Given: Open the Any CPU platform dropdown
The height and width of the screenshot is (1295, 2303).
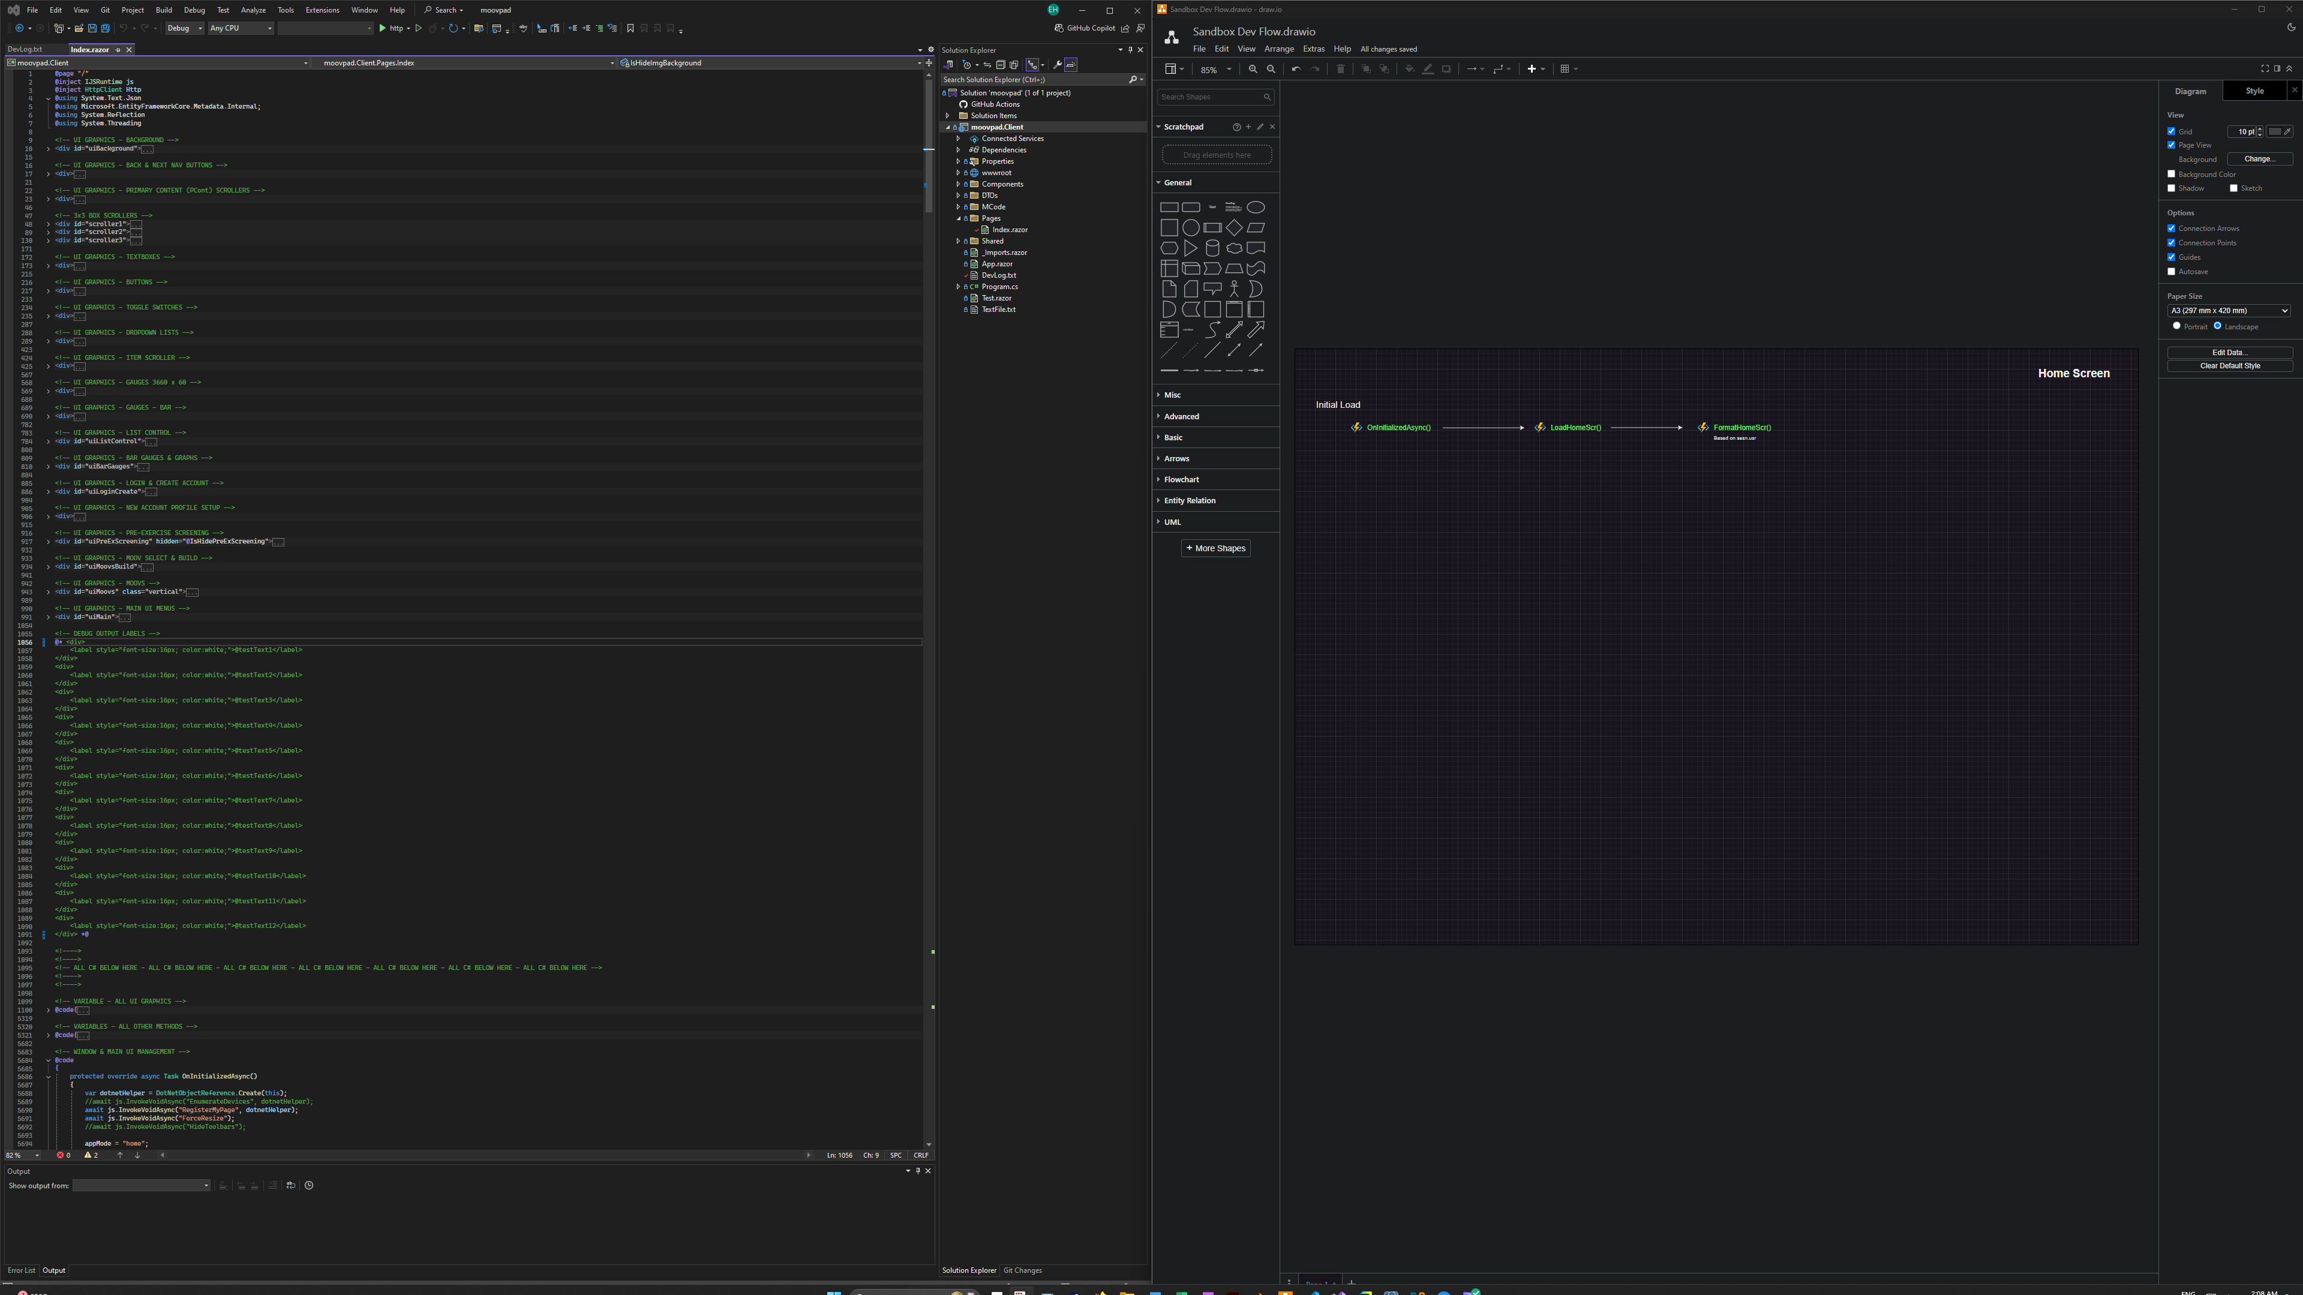Looking at the screenshot, I should click(241, 29).
